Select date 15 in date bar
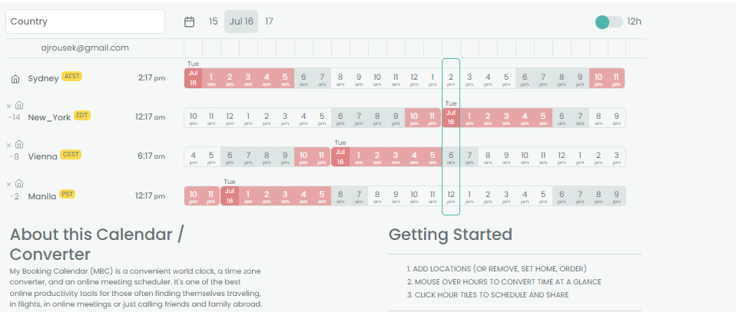 tap(214, 21)
